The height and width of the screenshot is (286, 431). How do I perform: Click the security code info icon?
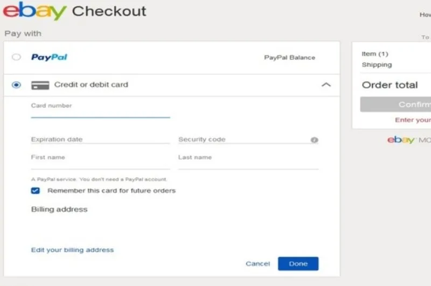[314, 140]
